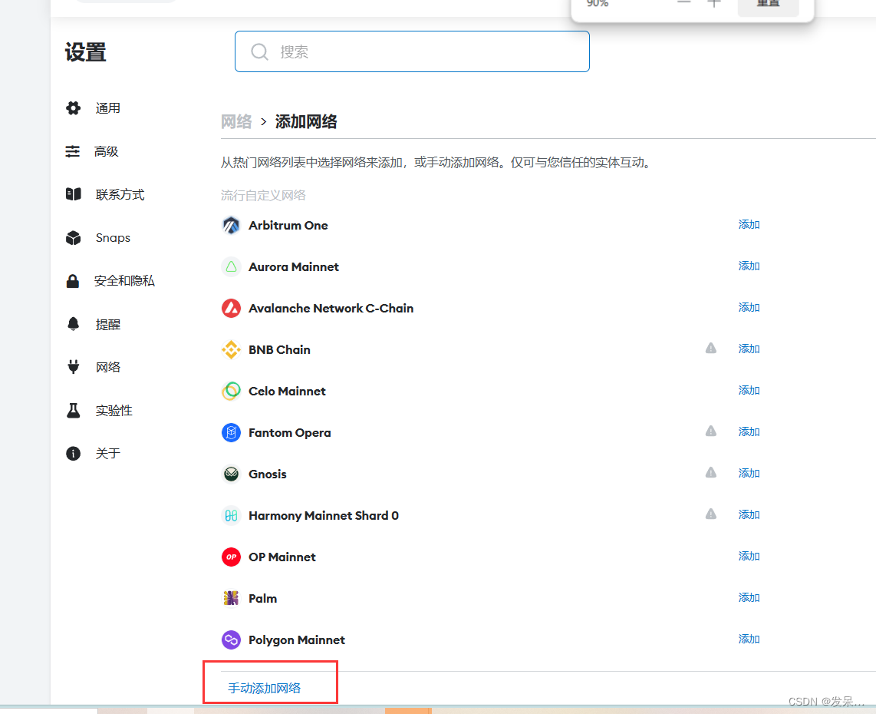Click the warning icon beside Harmony Mainnet
This screenshot has width=876, height=714.
coord(710,514)
